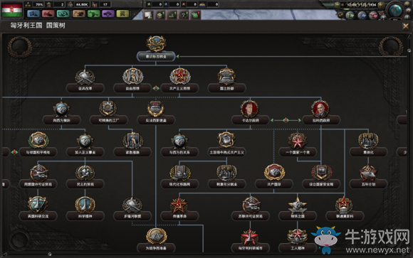Open the yellow logistics tab in top bar
Image resolution: width=413 pixels, height=258 pixels.
(x=122, y=14)
